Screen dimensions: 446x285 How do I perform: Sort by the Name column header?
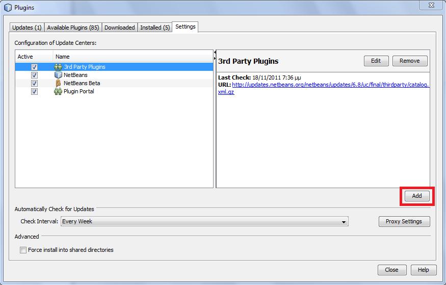(x=133, y=57)
